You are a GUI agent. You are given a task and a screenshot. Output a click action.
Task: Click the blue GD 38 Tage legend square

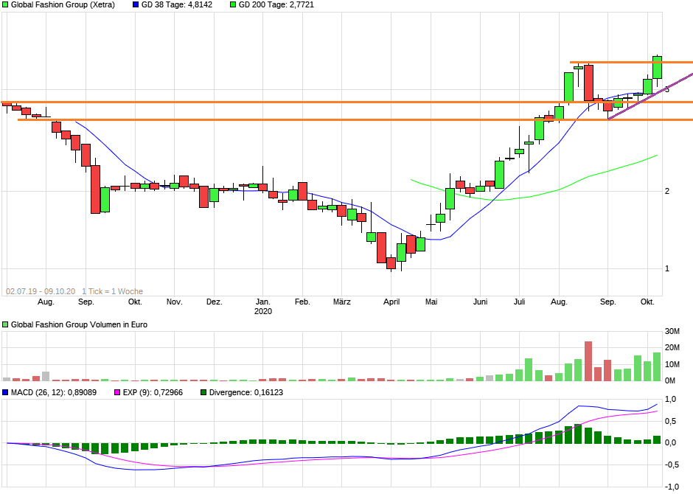tap(136, 5)
